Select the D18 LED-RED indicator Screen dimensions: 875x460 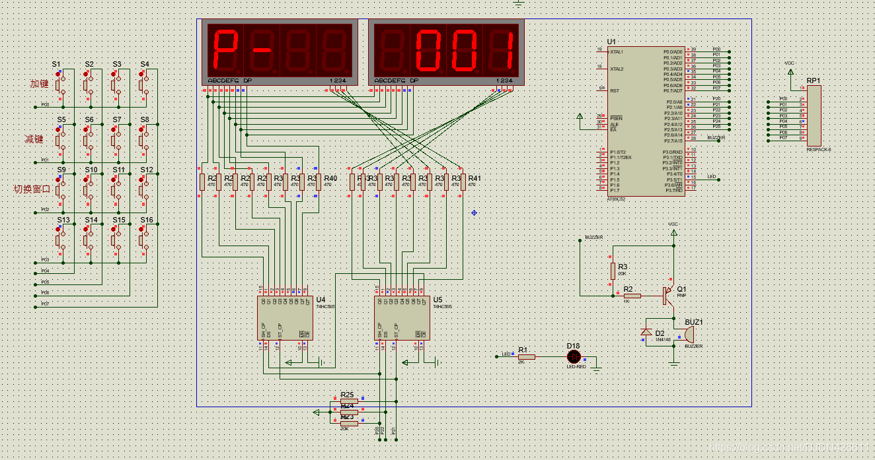click(x=574, y=356)
